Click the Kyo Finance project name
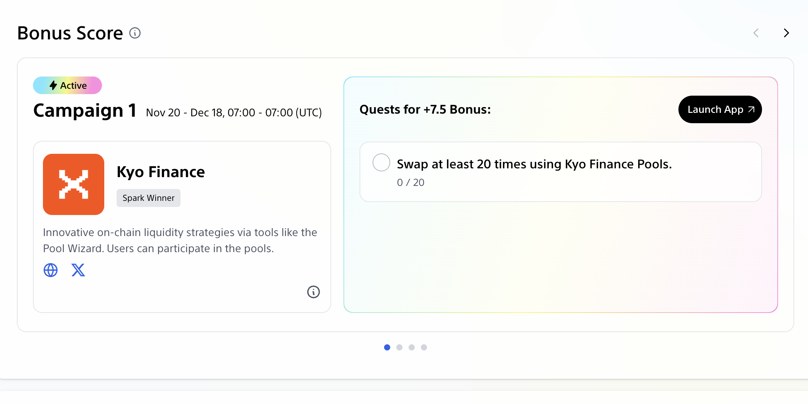The height and width of the screenshot is (404, 808). point(161,172)
